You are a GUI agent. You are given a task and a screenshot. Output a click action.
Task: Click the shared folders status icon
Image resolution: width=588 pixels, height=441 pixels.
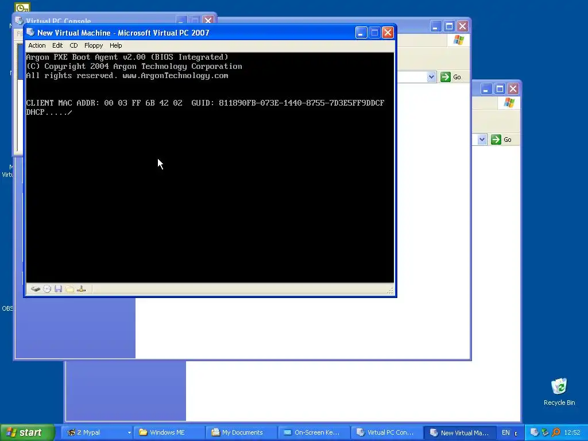pos(69,289)
